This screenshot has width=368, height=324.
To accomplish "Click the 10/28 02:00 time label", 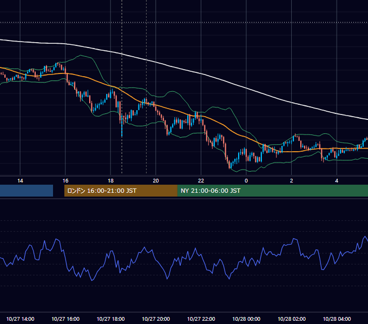I will [292, 319].
